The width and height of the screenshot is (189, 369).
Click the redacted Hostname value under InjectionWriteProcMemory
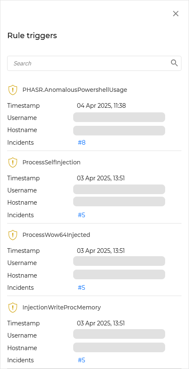[x=119, y=347]
